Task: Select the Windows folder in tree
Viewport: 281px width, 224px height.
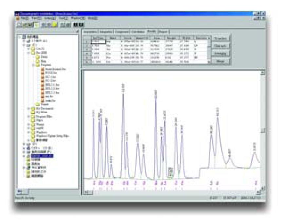Action: [x=42, y=132]
